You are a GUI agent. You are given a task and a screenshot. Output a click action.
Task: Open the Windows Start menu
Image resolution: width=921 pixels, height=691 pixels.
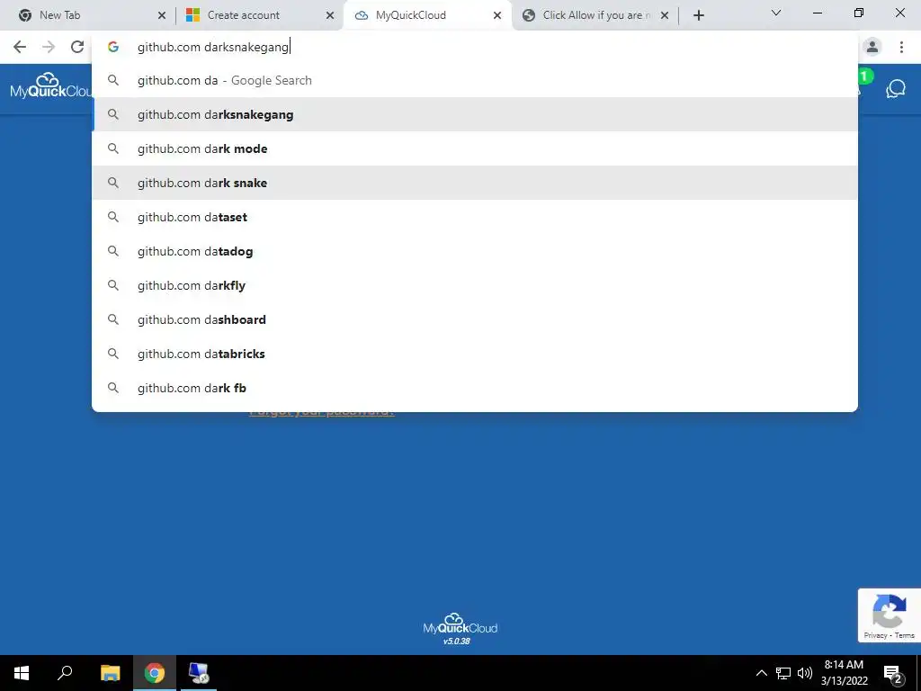[x=22, y=673]
